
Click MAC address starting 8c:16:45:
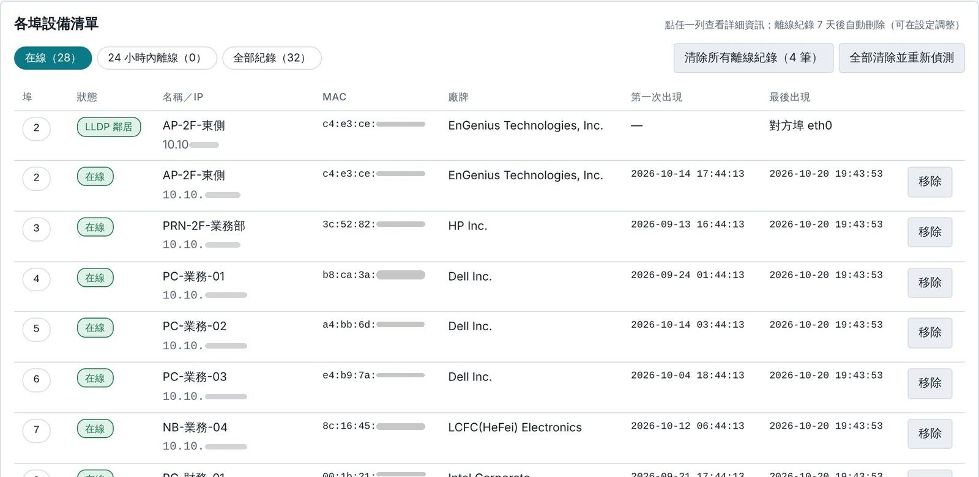pyautogui.click(x=374, y=426)
